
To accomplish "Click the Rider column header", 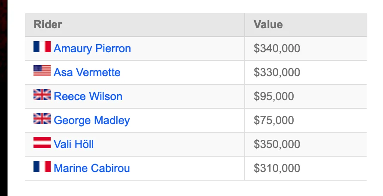I will click(134, 24).
